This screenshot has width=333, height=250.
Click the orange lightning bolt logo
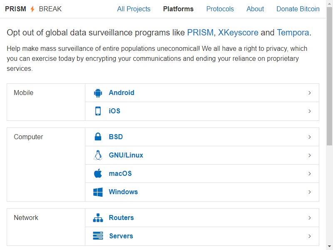32,9
